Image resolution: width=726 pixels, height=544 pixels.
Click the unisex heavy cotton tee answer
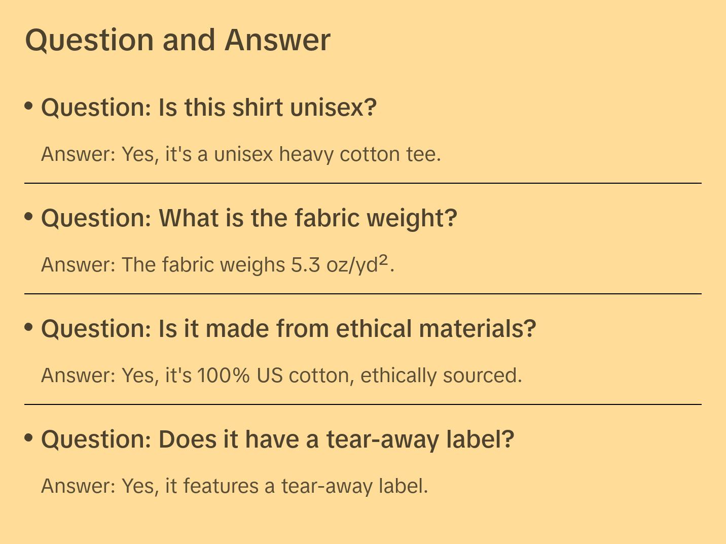[x=241, y=154]
